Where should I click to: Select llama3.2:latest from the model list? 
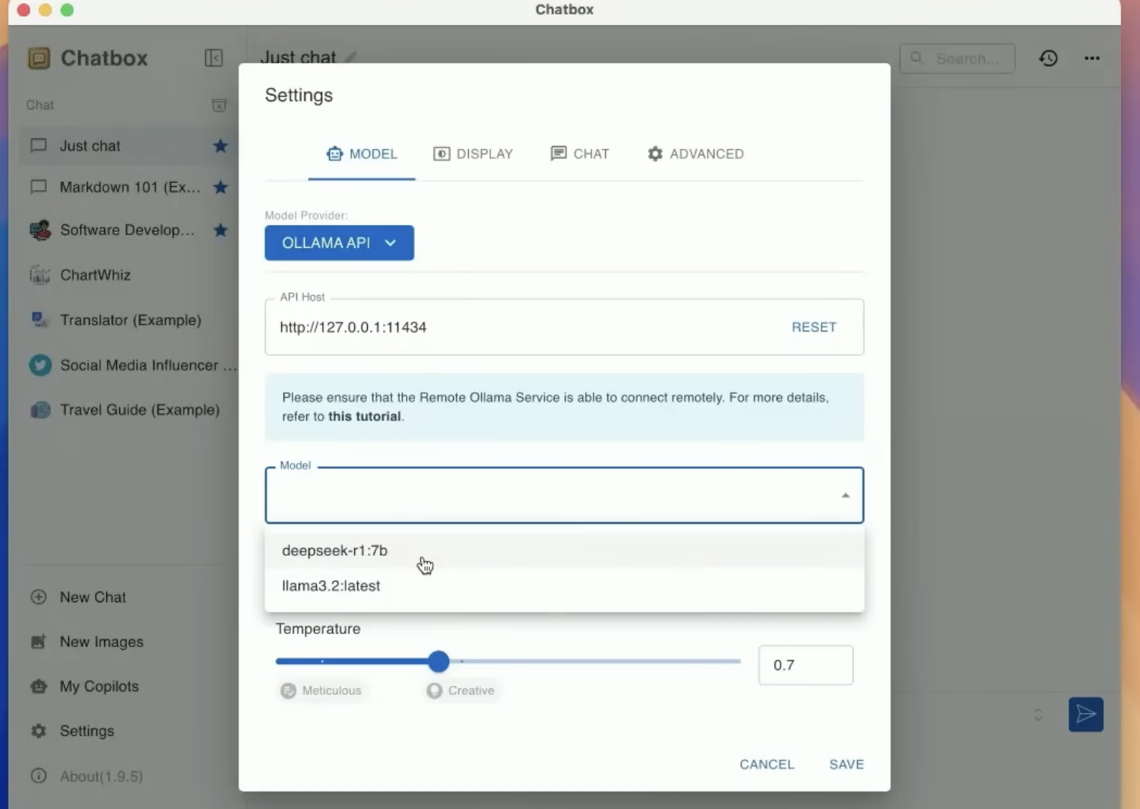click(x=564, y=585)
